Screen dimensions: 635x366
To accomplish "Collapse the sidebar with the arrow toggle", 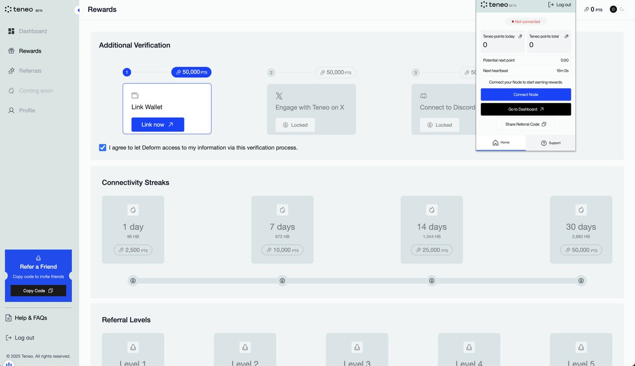I will (x=78, y=10).
